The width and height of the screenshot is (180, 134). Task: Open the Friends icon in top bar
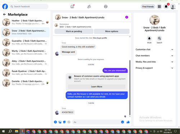pyautogui.click(x=89, y=6)
